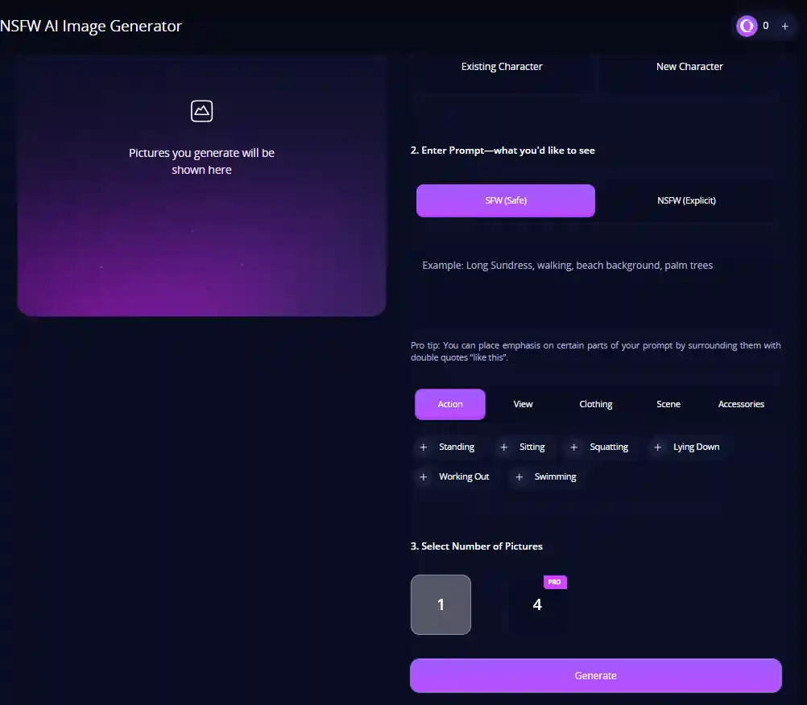Add the Lying Down tag with its plus icon

point(657,447)
